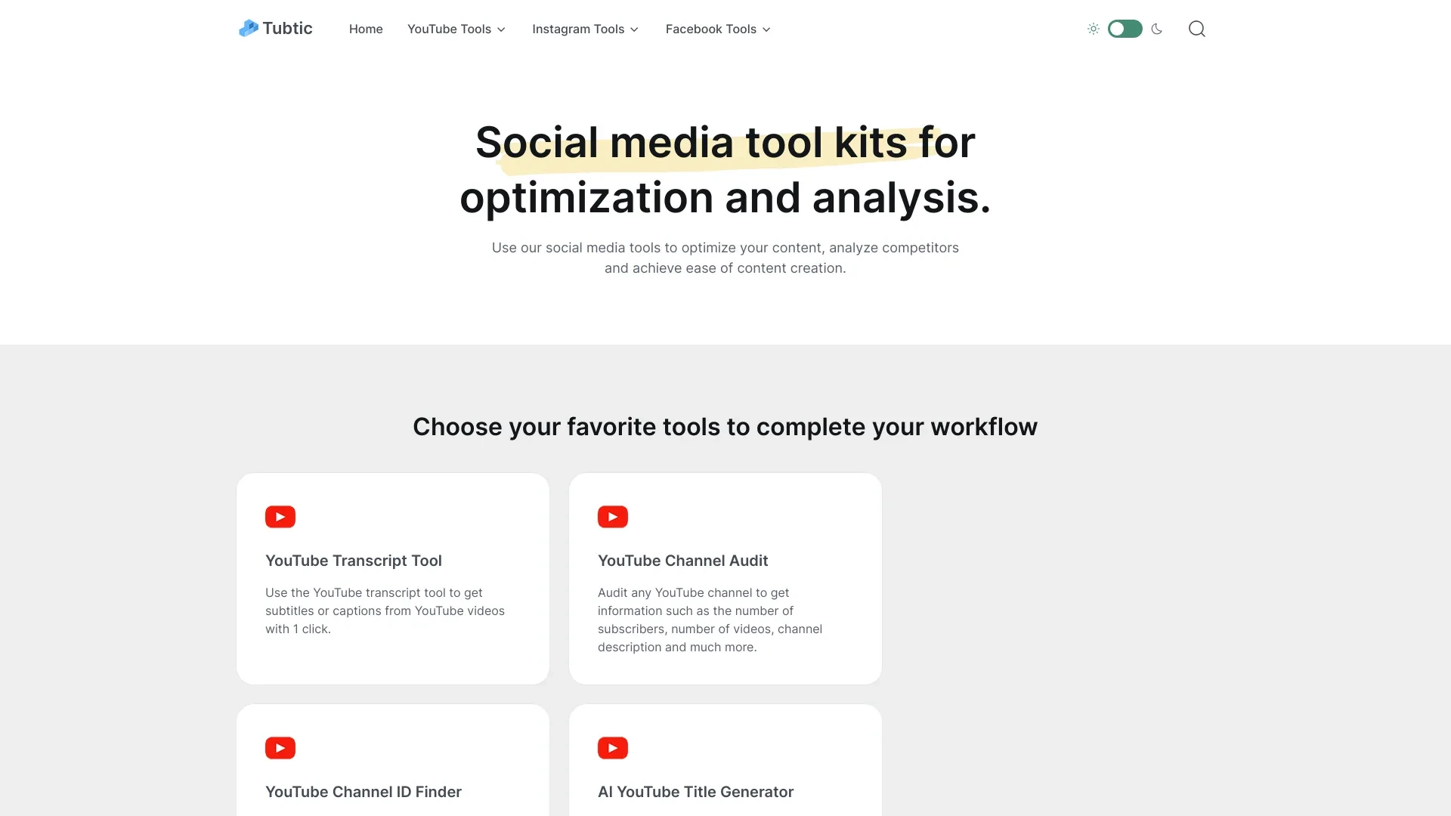Click the dark mode moon icon
1451x816 pixels.
tap(1156, 29)
